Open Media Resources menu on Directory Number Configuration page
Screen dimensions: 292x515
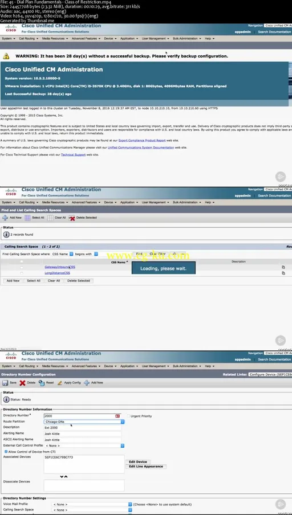[x=55, y=366]
